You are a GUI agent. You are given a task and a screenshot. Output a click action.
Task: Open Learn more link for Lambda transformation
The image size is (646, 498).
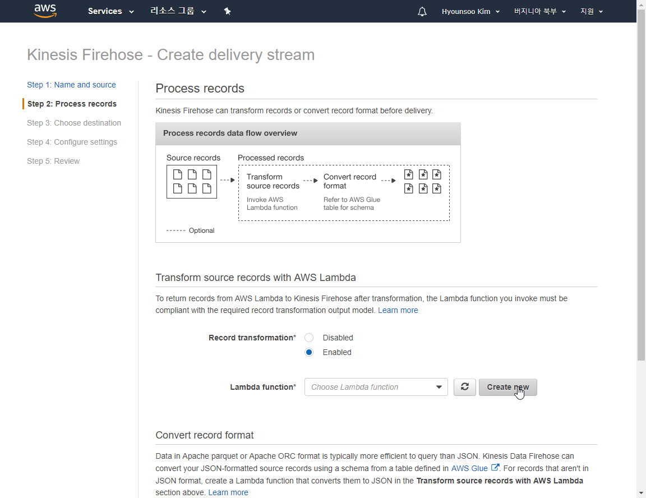398,310
